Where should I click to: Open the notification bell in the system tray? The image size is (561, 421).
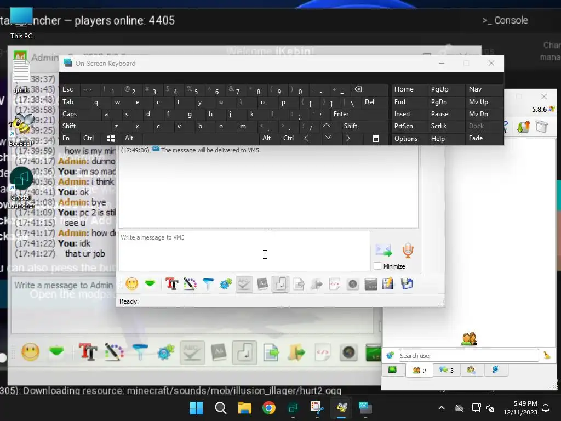[x=546, y=408]
